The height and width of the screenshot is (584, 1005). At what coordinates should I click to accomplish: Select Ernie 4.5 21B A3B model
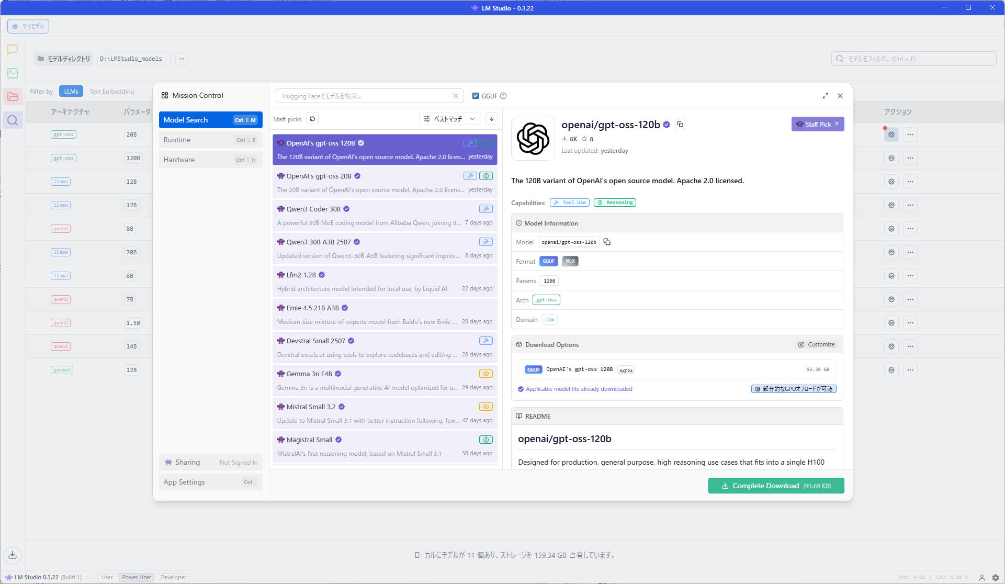point(385,315)
